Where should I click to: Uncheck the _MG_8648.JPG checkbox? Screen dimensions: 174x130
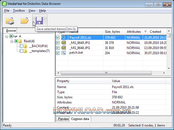[58, 48]
